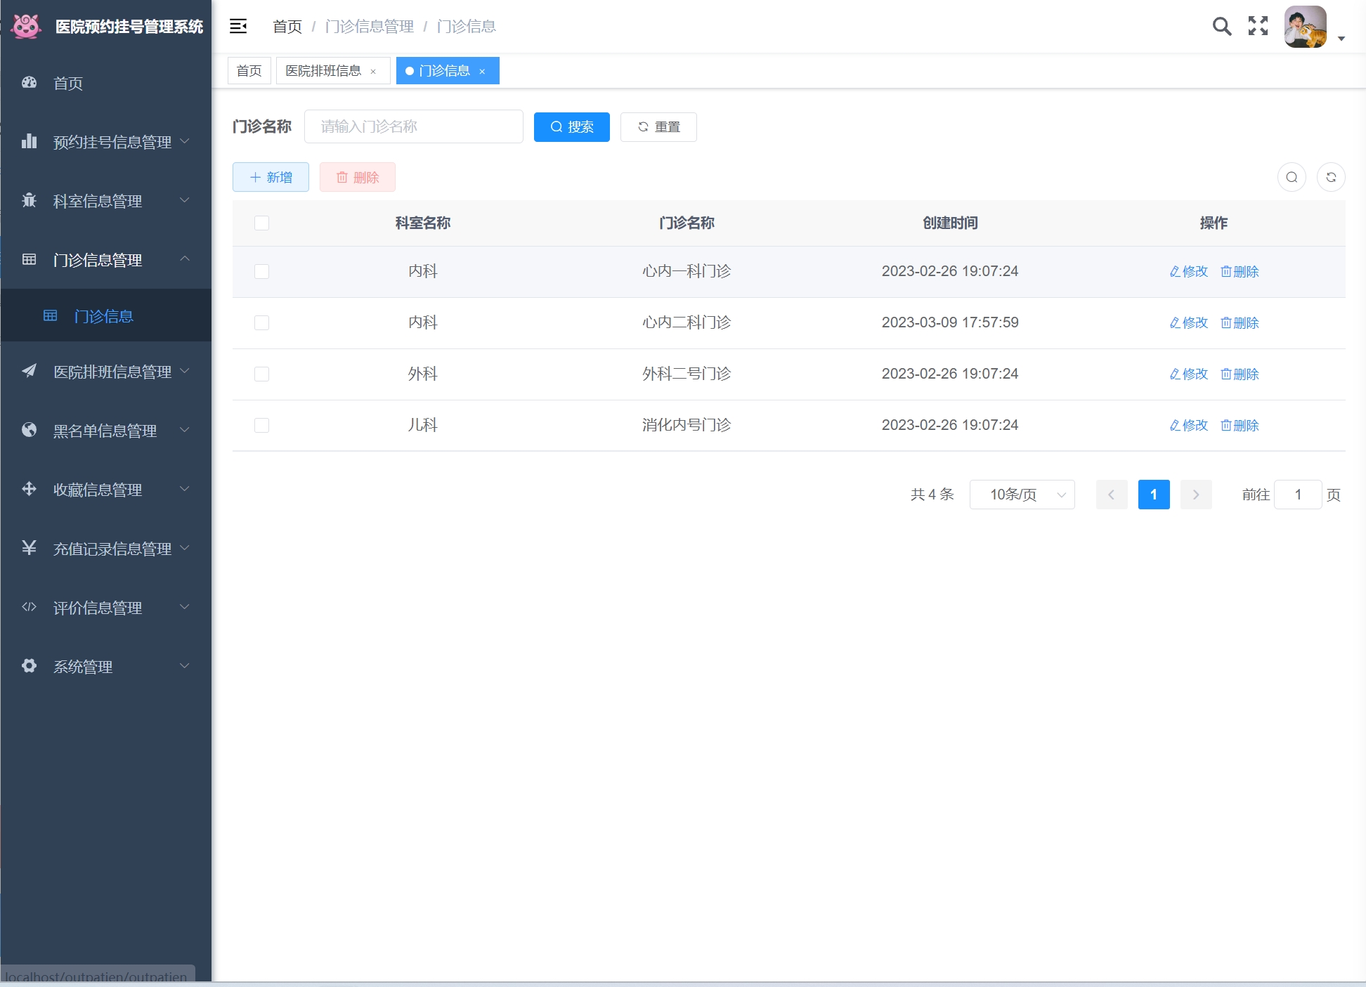Click the 新增 add button
Screen dimensions: 1366x987
coord(271,177)
